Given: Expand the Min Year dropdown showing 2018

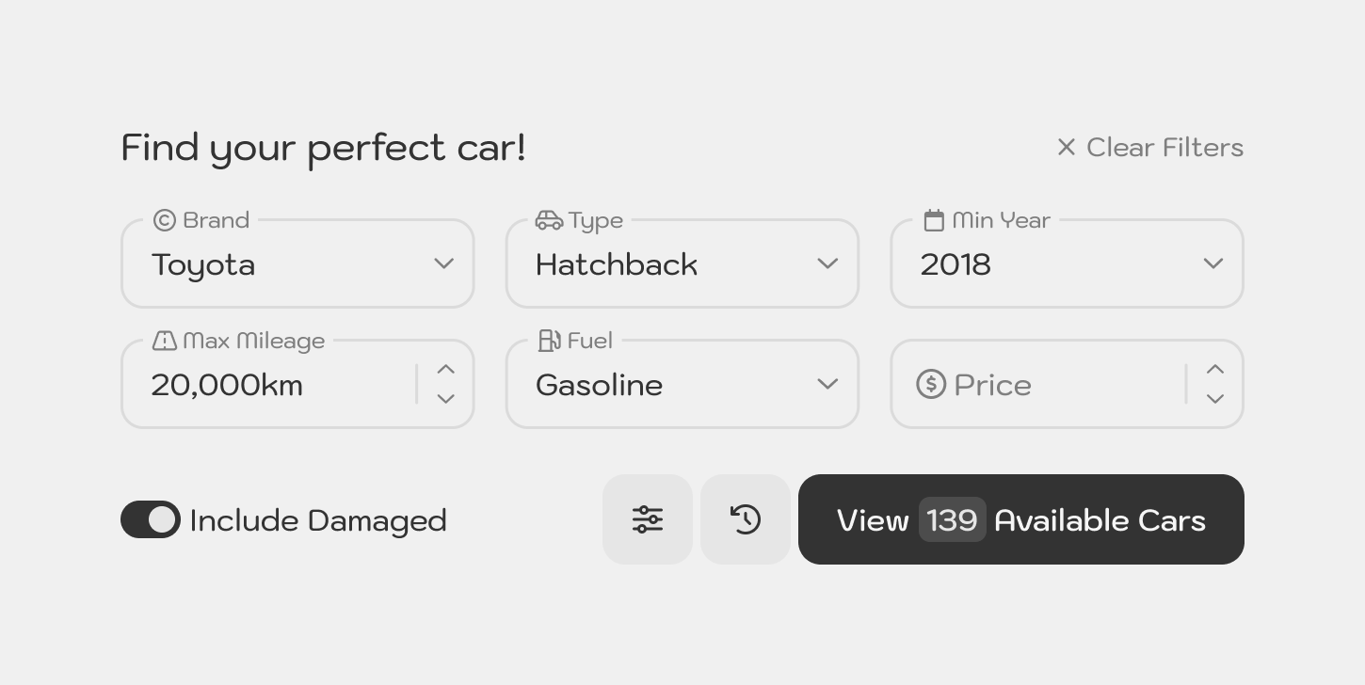Looking at the screenshot, I should [1068, 263].
